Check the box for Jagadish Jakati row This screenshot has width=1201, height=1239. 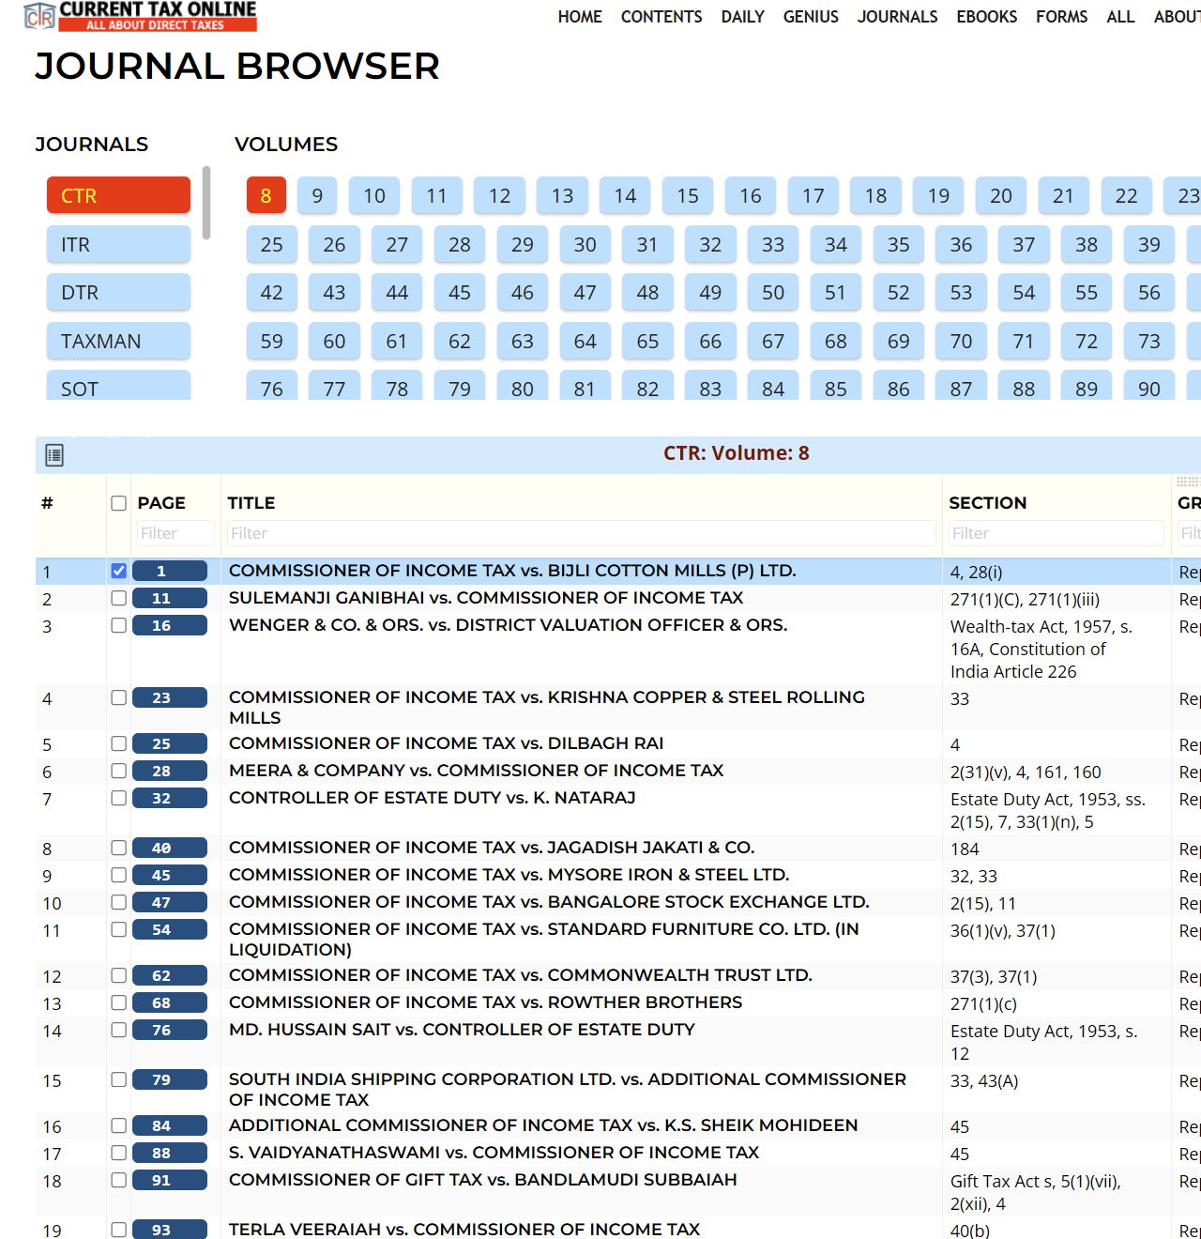point(118,848)
